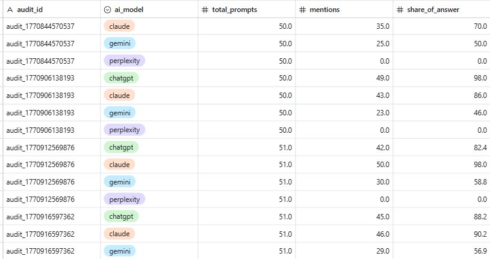Select the claude tag with 35.0 mentions
The image size is (490, 259).
point(119,26)
